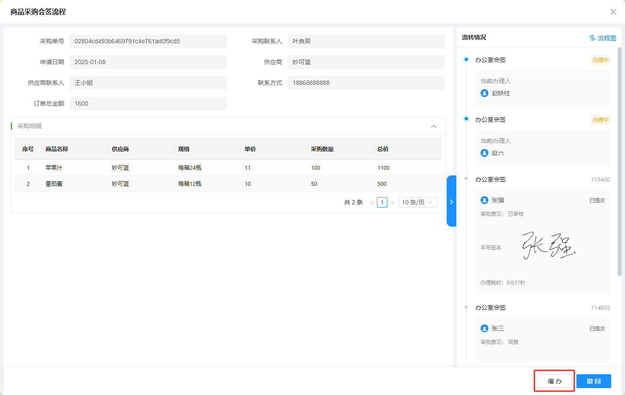Click 张强's handwritten signature image

point(548,246)
